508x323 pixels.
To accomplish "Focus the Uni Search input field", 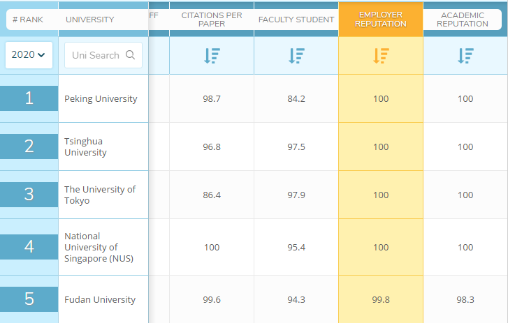I will tap(103, 55).
